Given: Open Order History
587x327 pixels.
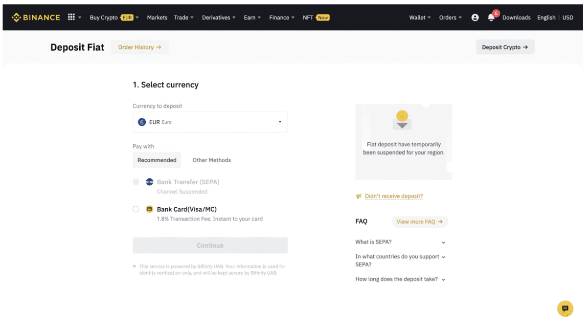Looking at the screenshot, I should coord(140,47).
